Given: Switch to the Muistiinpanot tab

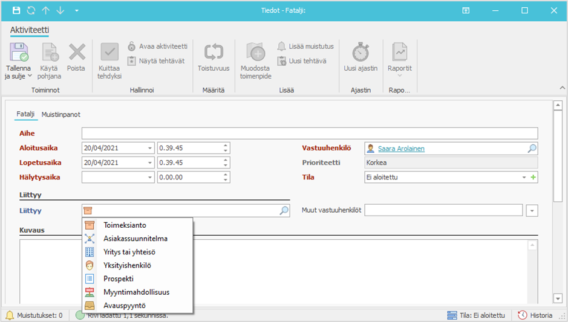Looking at the screenshot, I should [60, 114].
